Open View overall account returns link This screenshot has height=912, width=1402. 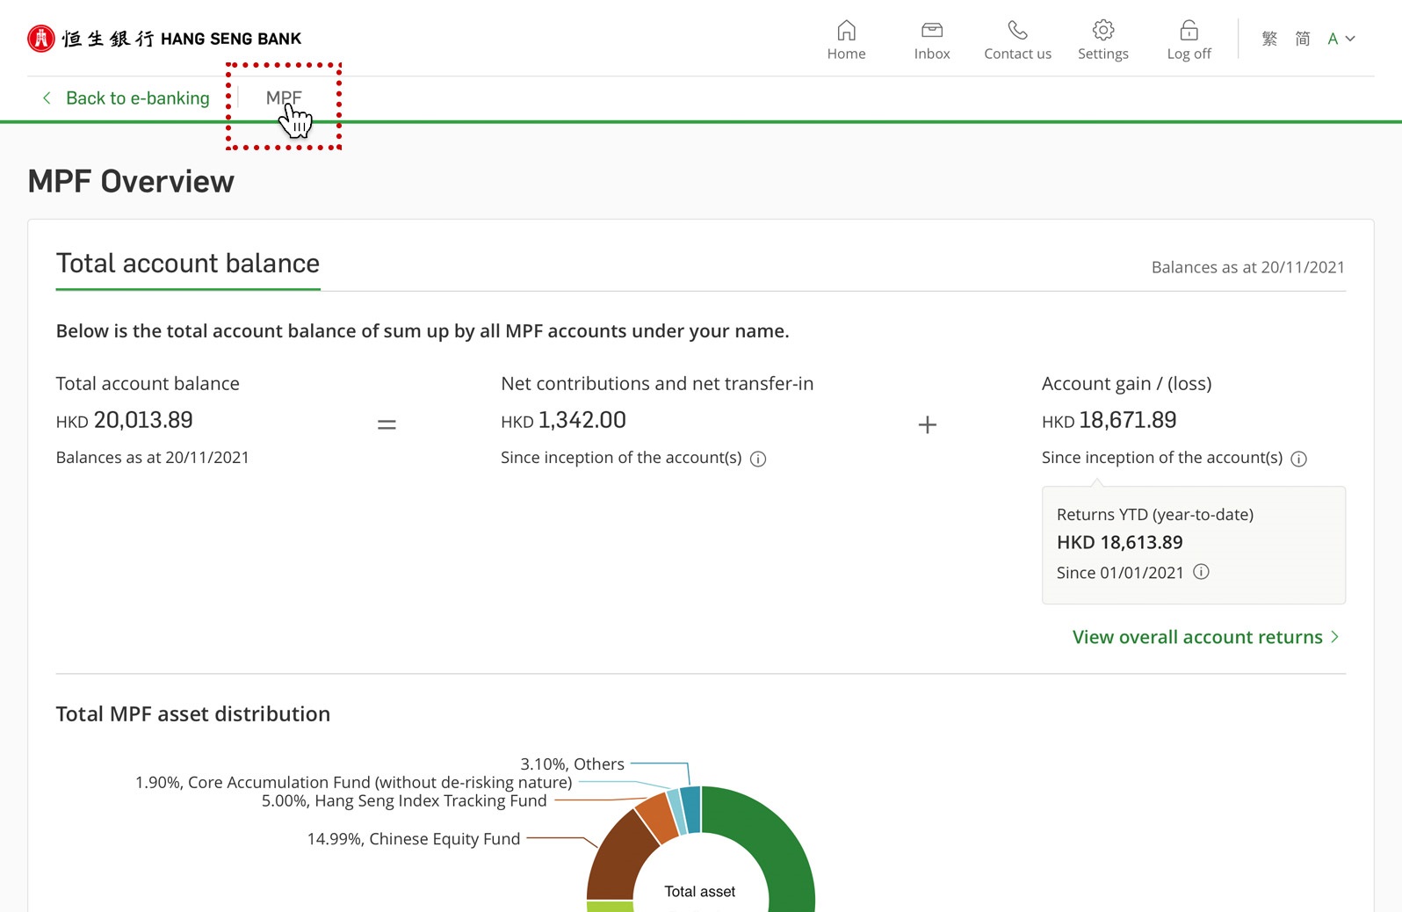pyautogui.click(x=1205, y=637)
